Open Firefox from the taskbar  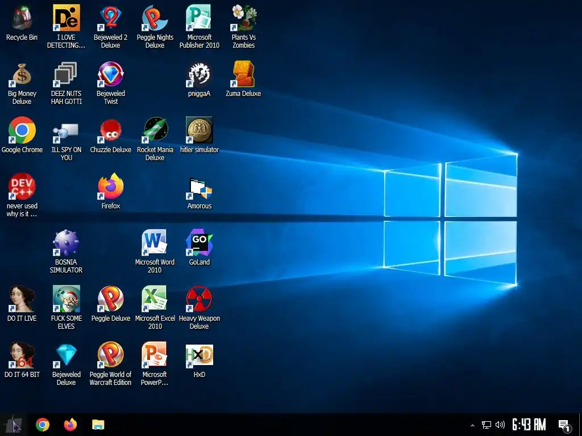coord(70,425)
